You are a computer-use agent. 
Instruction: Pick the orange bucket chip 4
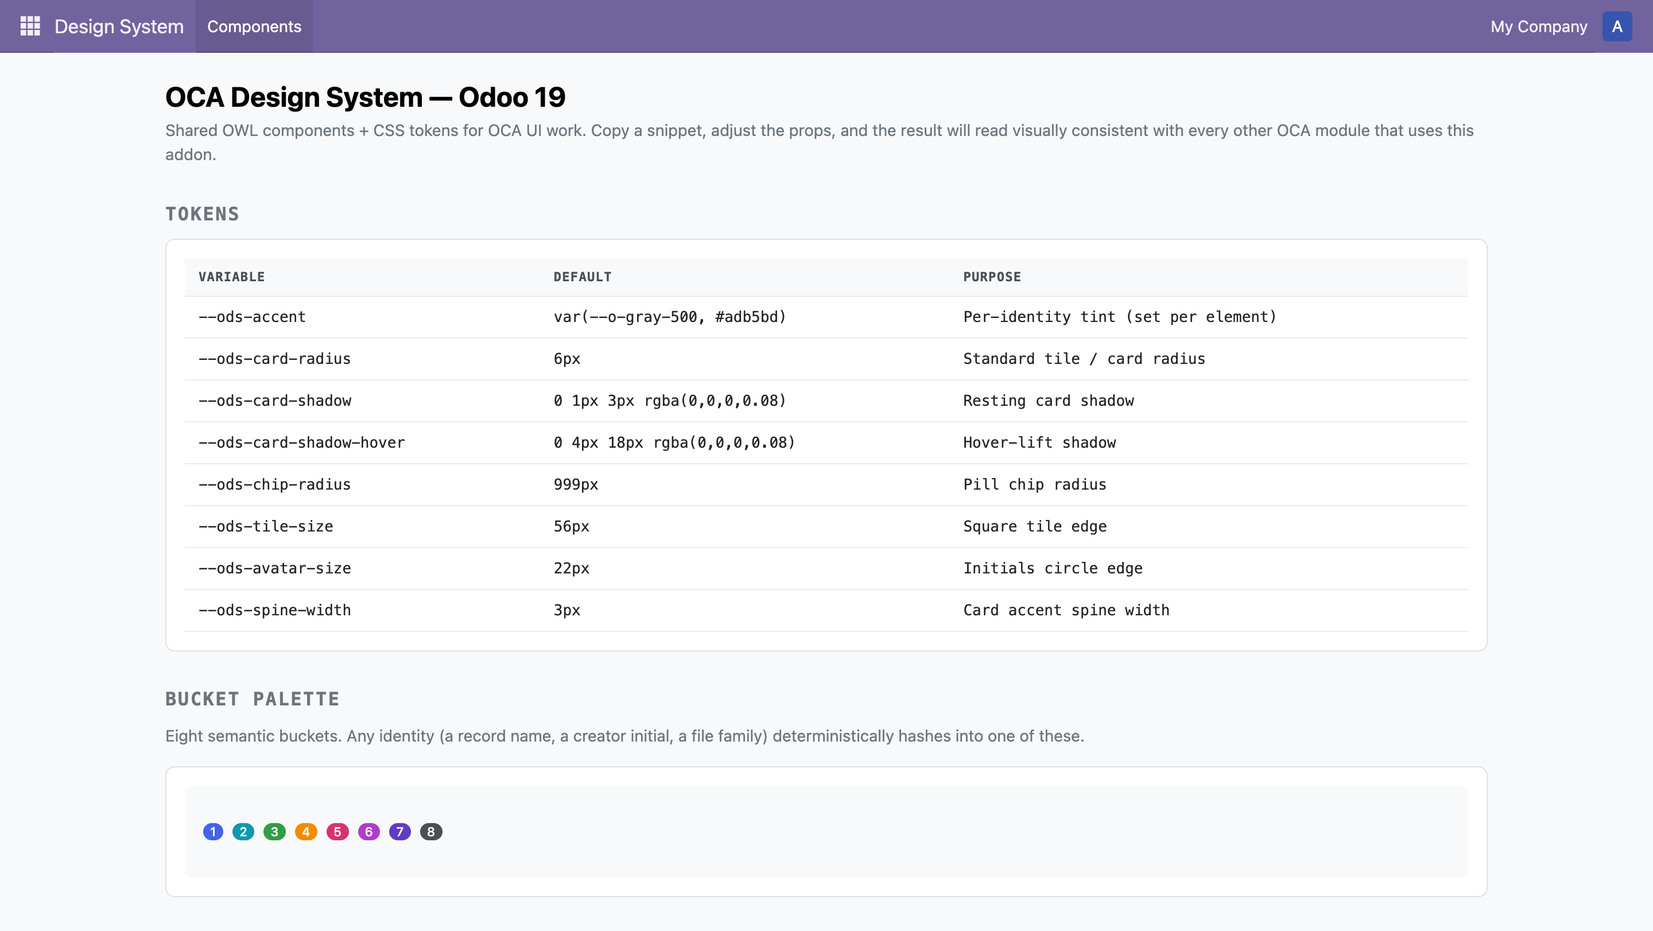pyautogui.click(x=306, y=832)
